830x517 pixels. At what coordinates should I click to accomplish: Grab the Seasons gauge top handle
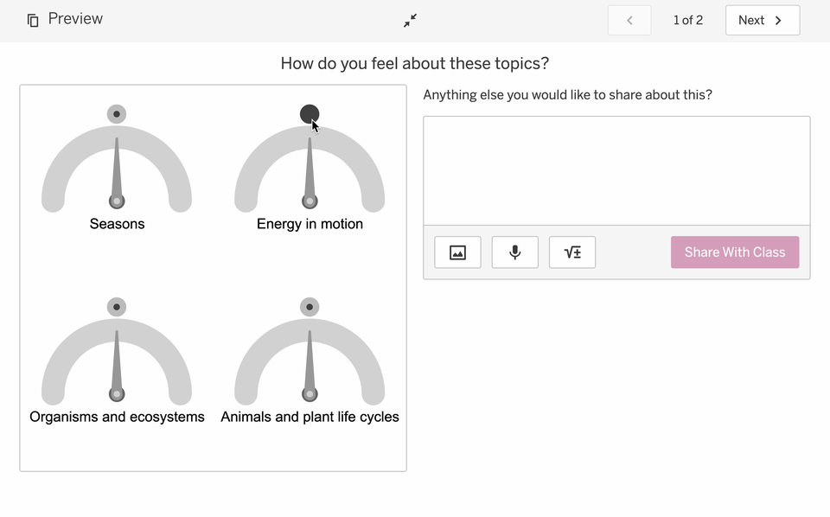coord(117,114)
